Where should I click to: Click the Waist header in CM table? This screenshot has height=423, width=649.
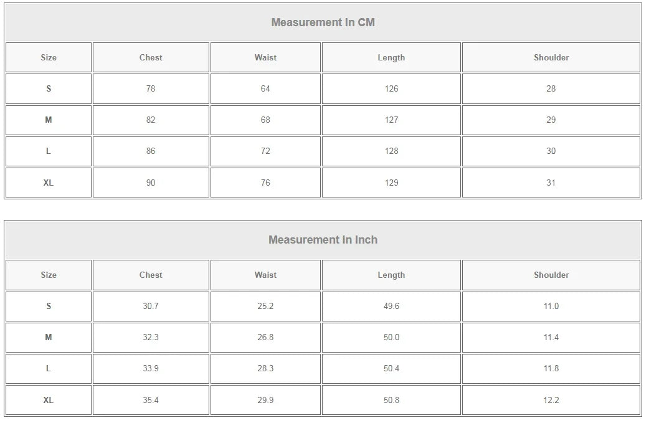click(x=265, y=57)
